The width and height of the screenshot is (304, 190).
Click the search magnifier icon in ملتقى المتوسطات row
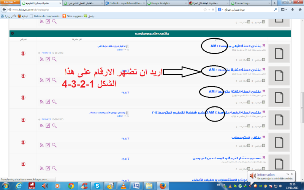pyautogui.click(x=54, y=145)
